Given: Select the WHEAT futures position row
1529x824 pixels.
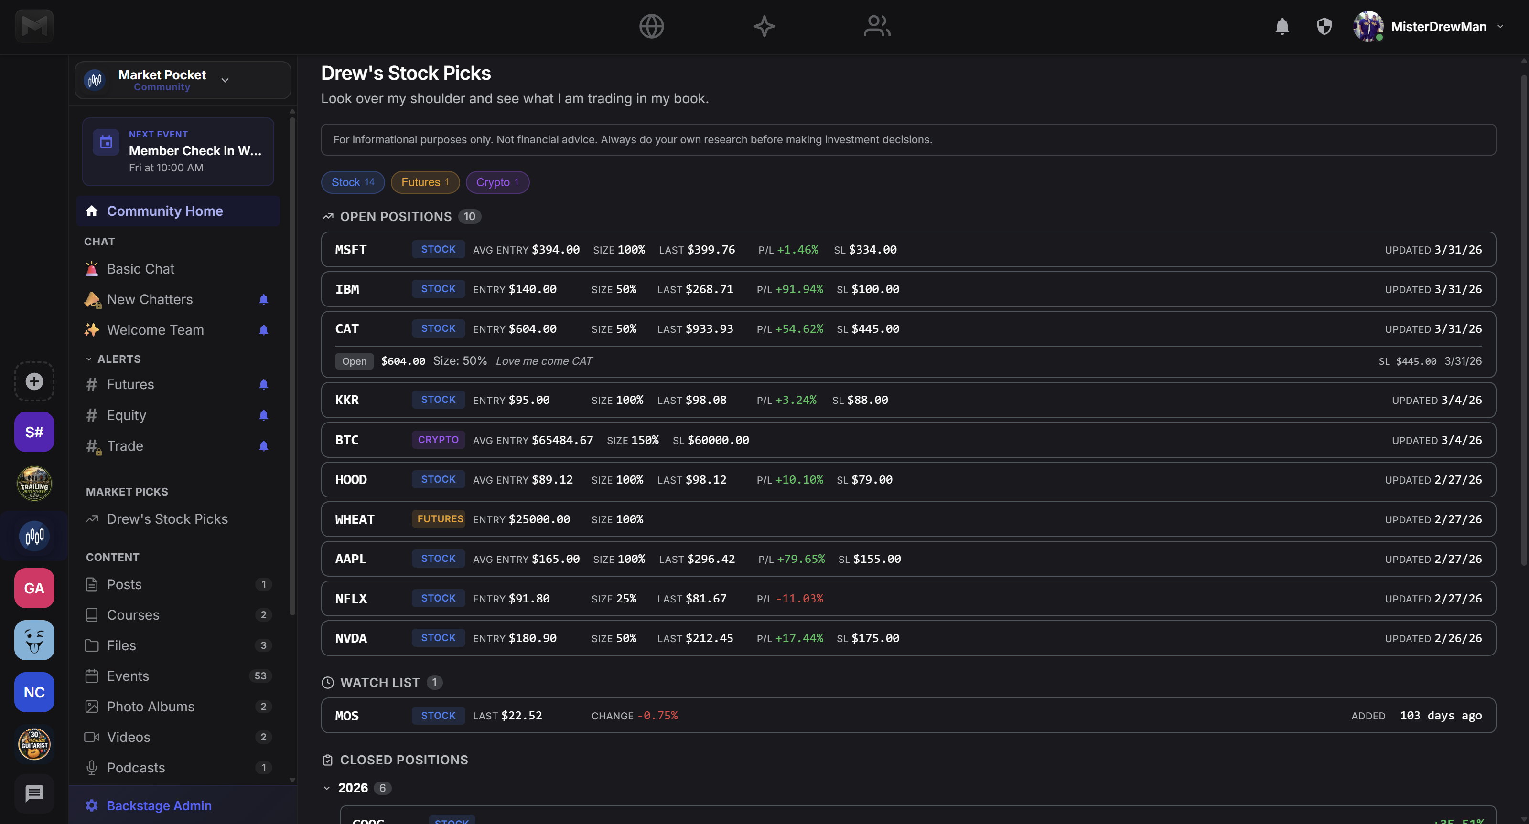Looking at the screenshot, I should pyautogui.click(x=908, y=519).
